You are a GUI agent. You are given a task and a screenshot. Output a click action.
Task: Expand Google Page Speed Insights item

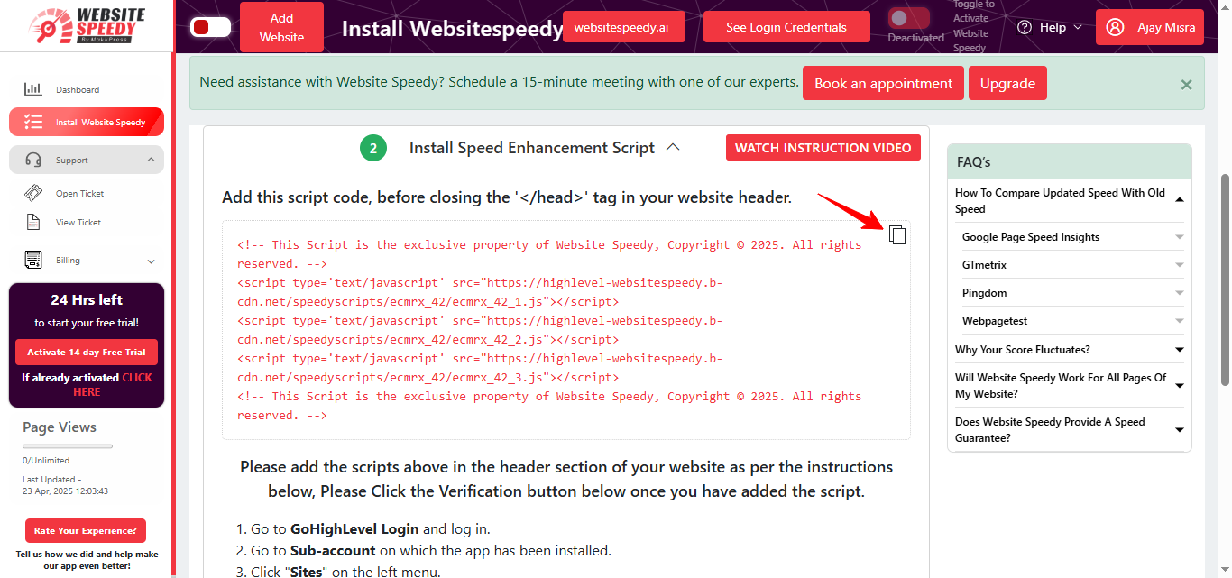1180,237
